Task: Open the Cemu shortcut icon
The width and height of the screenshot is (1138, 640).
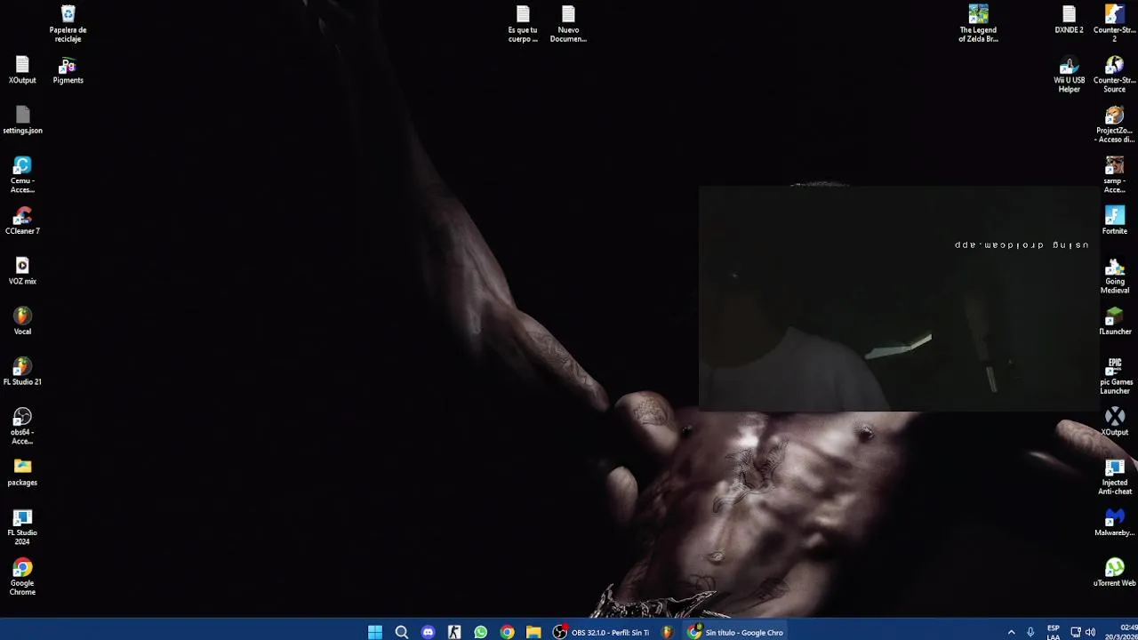Action: (22, 175)
